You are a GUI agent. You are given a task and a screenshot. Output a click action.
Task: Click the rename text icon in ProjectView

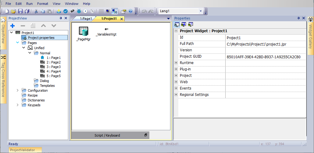[33, 25]
